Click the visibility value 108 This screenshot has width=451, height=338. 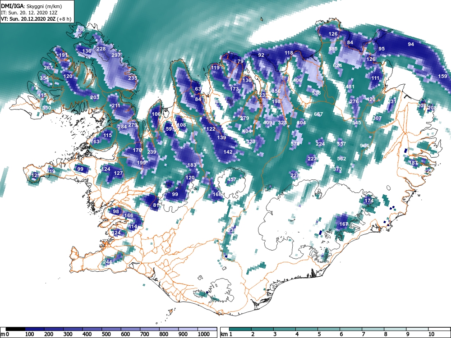(x=181, y=125)
